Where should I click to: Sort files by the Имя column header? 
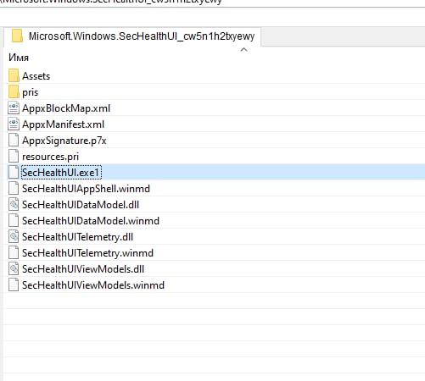click(x=19, y=58)
